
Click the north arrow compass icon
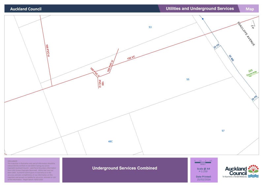click(x=253, y=24)
